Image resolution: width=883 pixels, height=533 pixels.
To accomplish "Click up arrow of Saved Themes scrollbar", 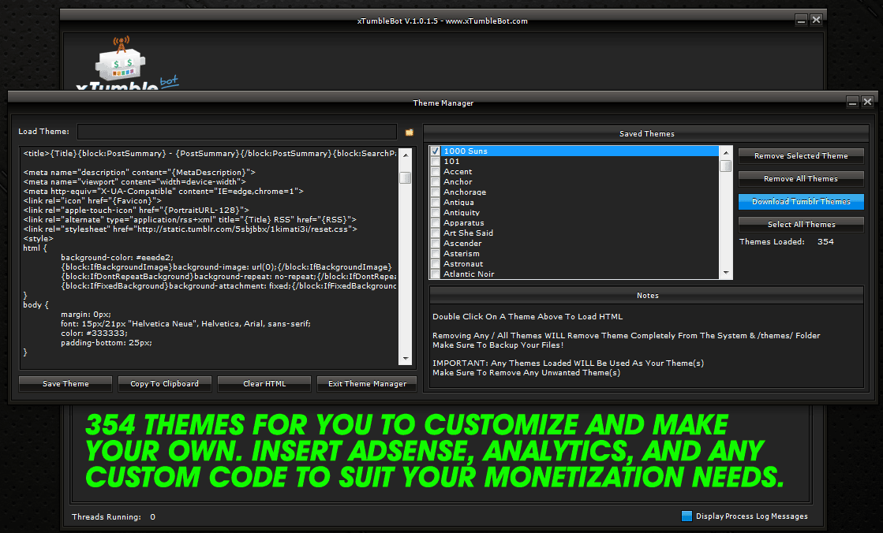I will coord(726,152).
